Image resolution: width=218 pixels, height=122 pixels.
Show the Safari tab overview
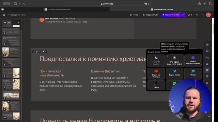[x=210, y=4]
